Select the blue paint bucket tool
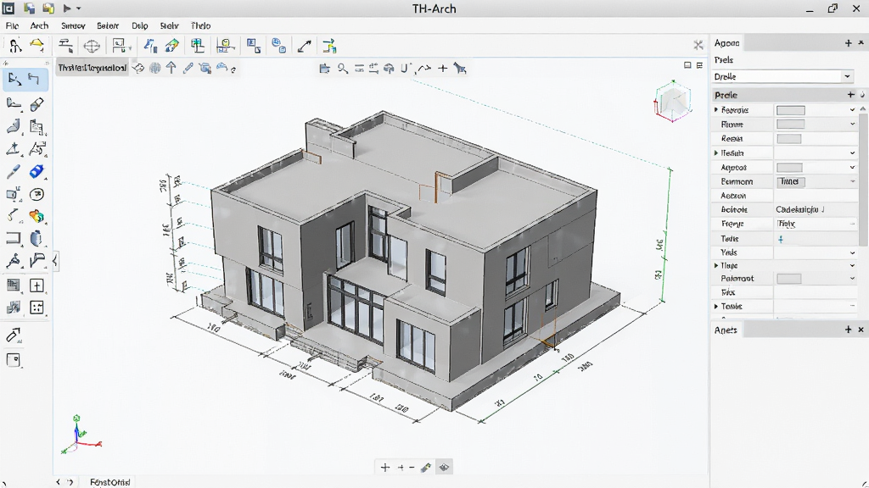The height and width of the screenshot is (488, 869). 36,171
